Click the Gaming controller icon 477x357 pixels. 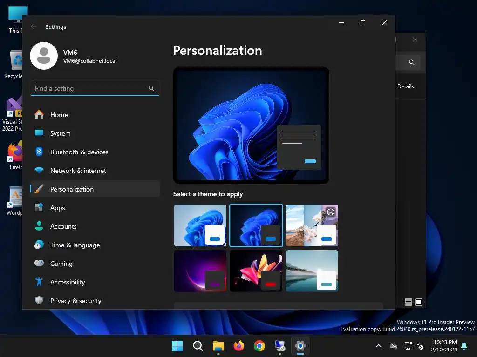pyautogui.click(x=39, y=263)
